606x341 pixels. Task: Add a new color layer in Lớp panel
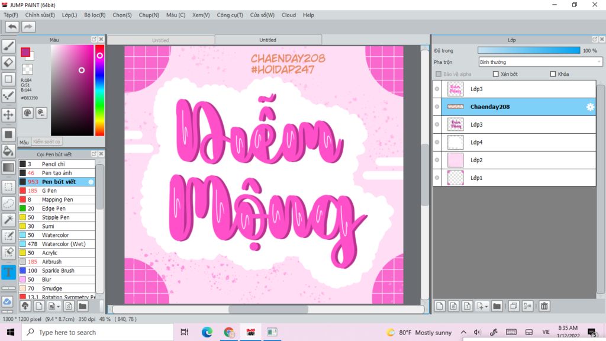coord(440,306)
